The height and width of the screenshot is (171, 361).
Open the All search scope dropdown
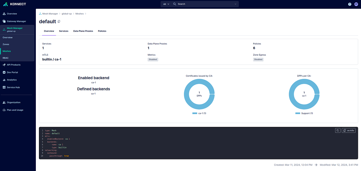[x=166, y=4]
